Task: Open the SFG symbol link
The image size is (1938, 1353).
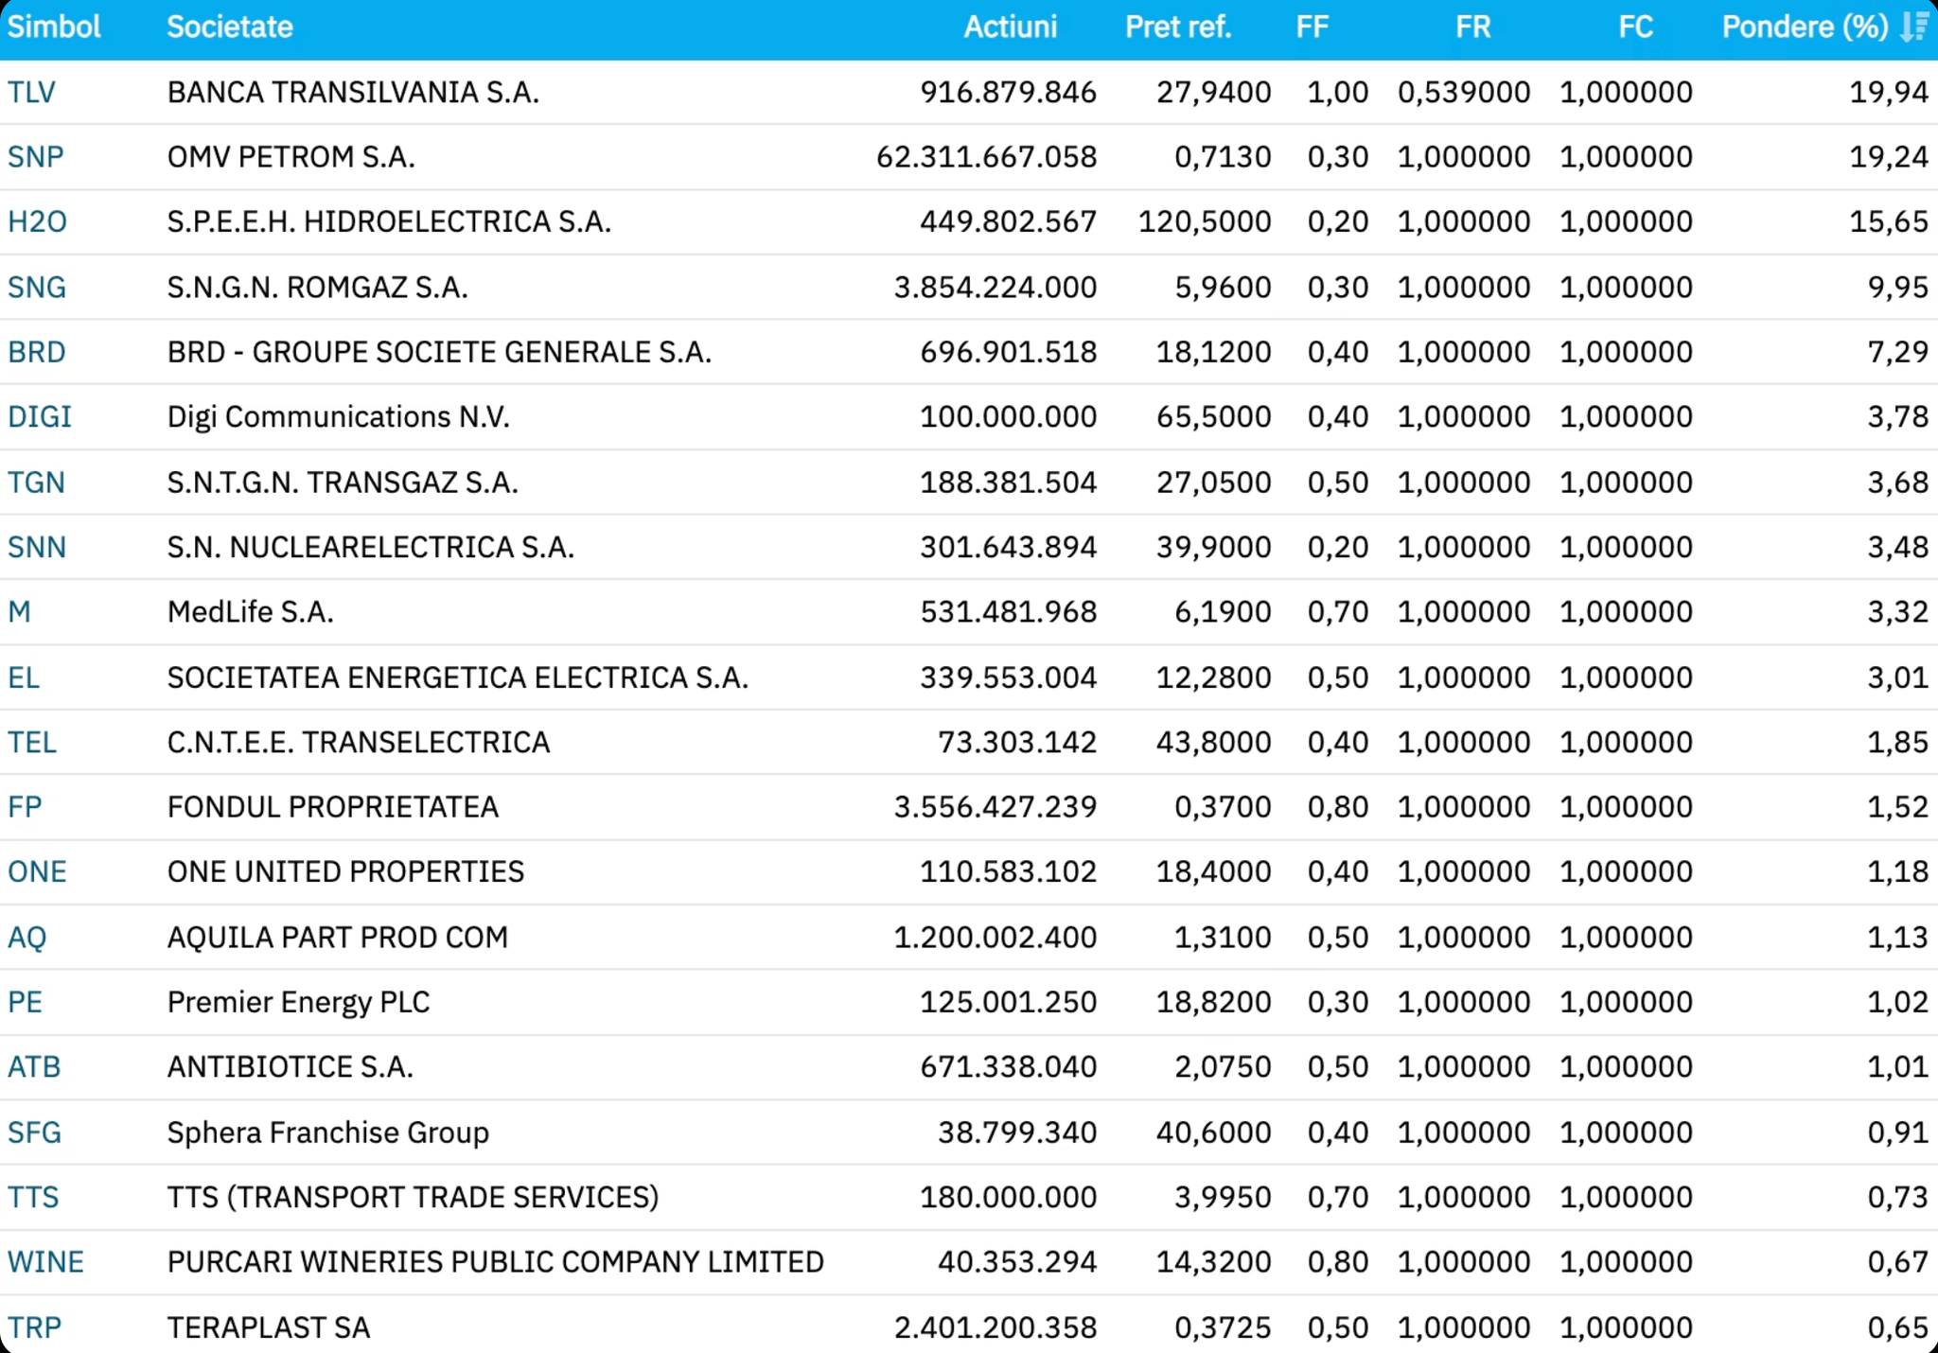Action: click(x=34, y=1133)
